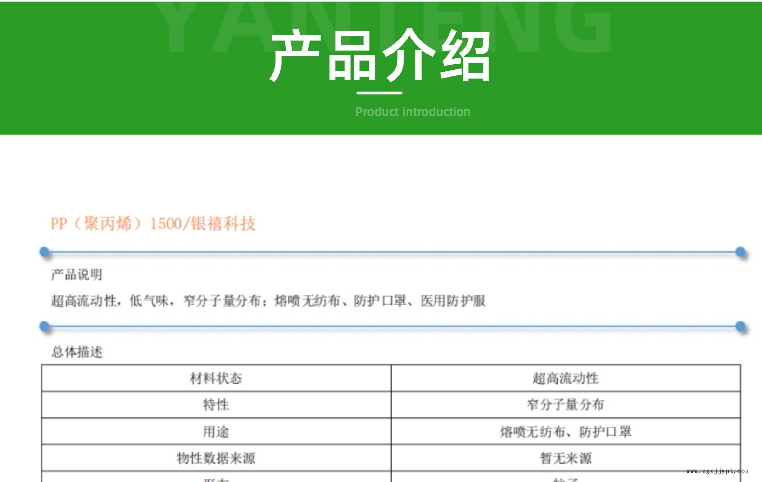Click the 暂无来源 table cell

point(565,458)
